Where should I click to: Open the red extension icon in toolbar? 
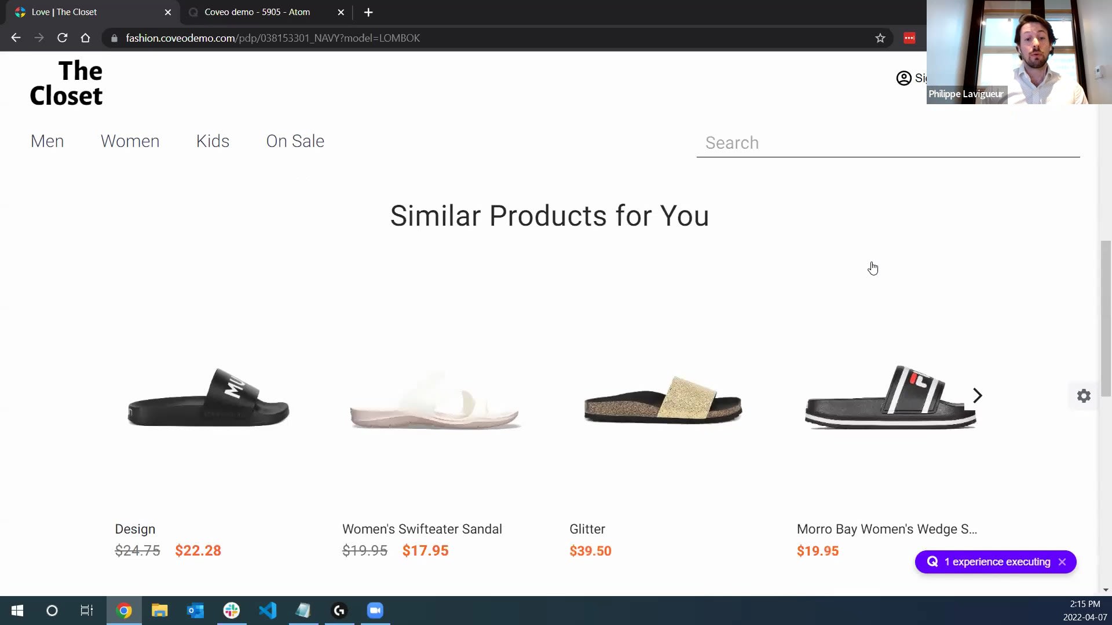pyautogui.click(x=909, y=38)
